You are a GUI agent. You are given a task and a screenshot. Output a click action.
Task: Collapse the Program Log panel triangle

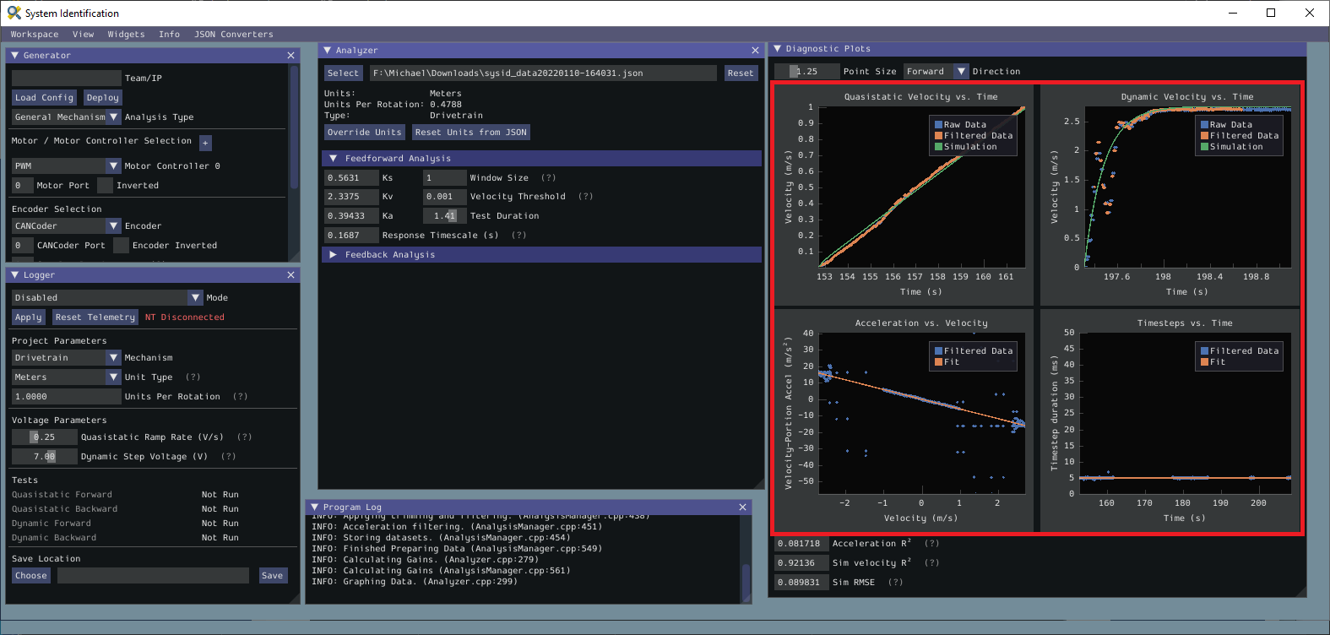click(314, 507)
